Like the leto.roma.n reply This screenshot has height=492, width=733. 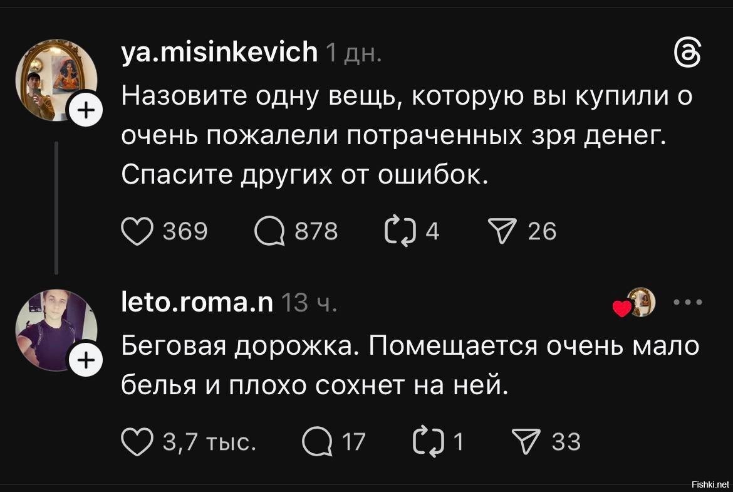click(x=137, y=442)
